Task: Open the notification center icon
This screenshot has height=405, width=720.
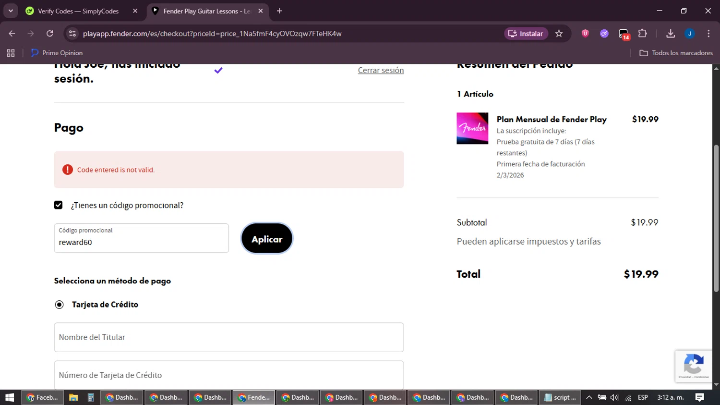Action: (700, 397)
